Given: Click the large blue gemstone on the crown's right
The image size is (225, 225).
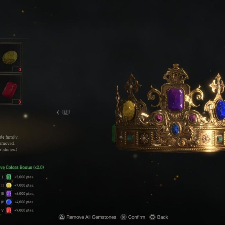Looking at the screenshot, I should [x=220, y=110].
